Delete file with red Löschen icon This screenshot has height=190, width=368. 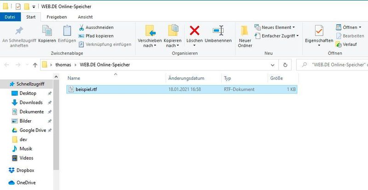tap(194, 31)
